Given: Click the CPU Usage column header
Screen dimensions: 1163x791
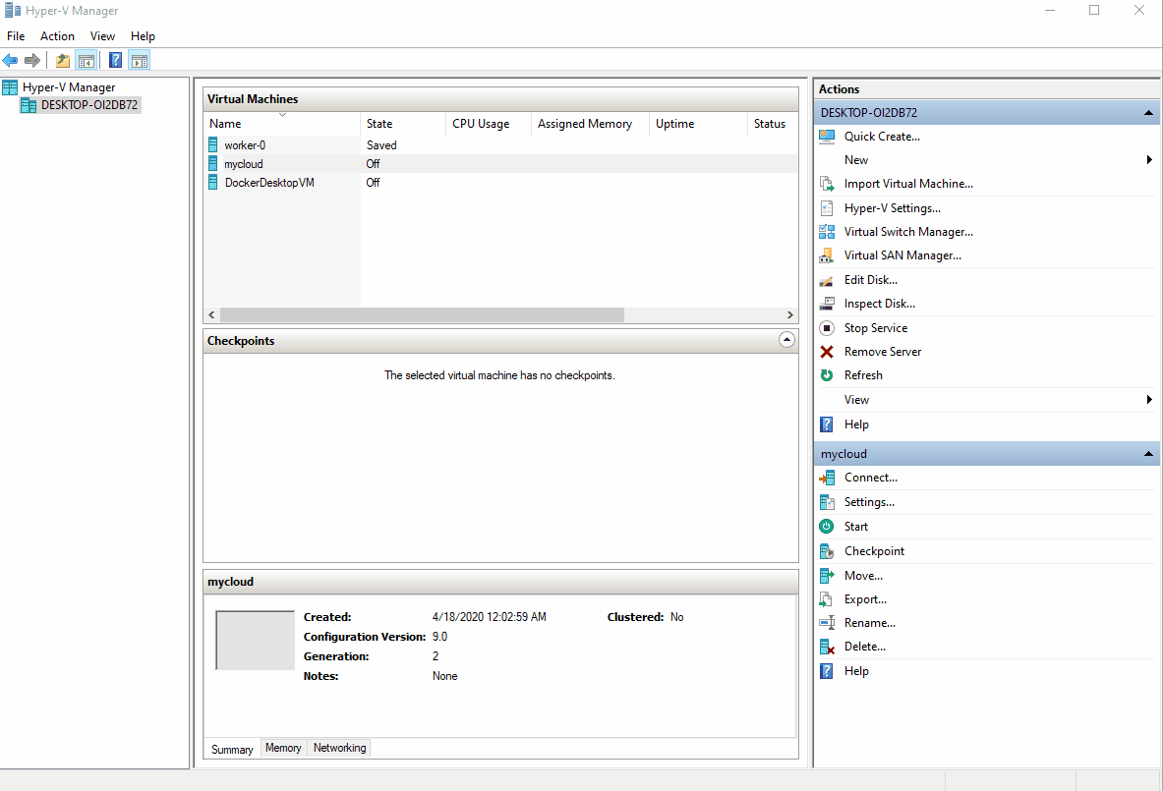Looking at the screenshot, I should pos(488,124).
